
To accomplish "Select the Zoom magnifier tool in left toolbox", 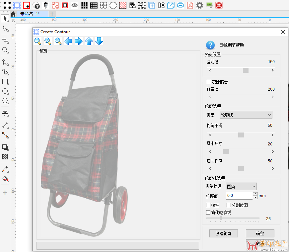I will (5, 50).
